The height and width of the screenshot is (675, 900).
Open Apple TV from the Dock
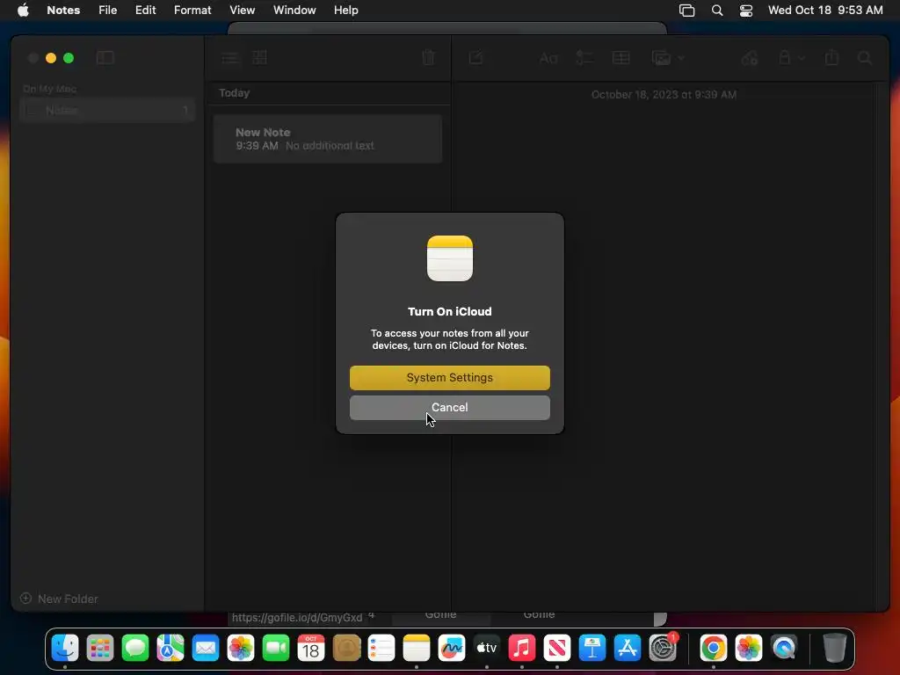487,648
